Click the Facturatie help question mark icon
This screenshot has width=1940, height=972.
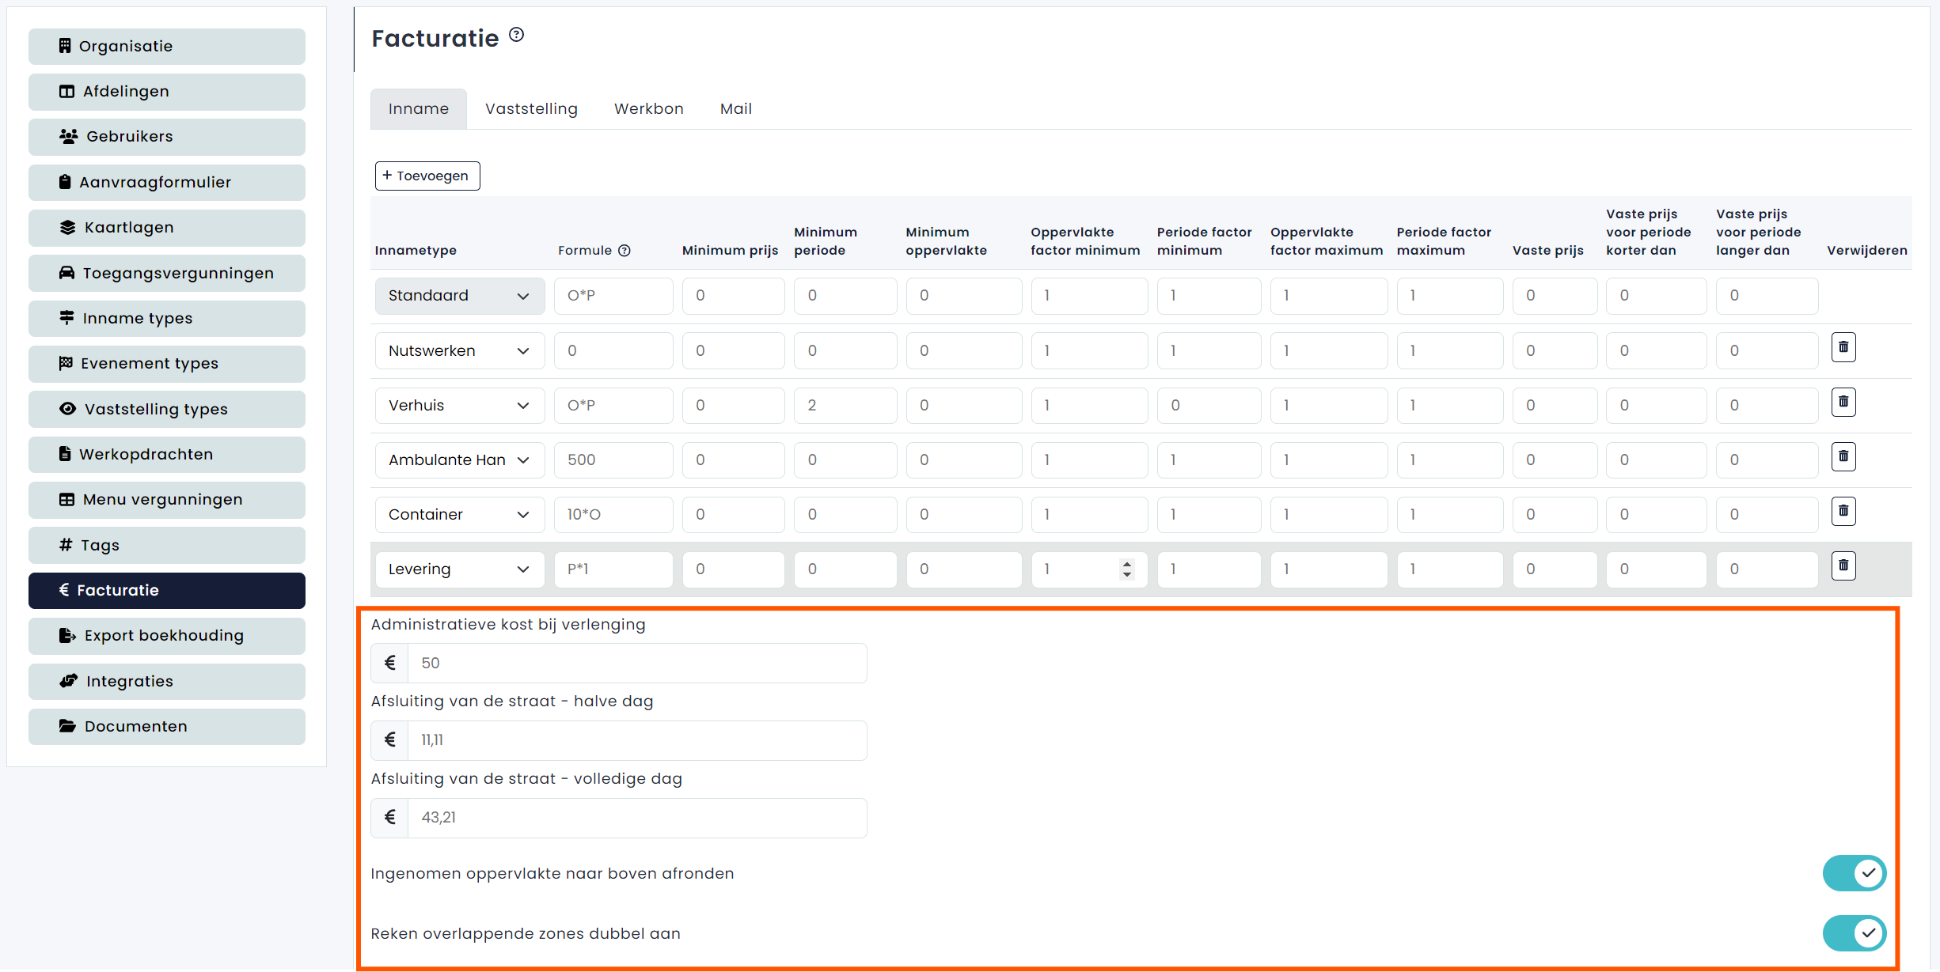click(x=516, y=35)
